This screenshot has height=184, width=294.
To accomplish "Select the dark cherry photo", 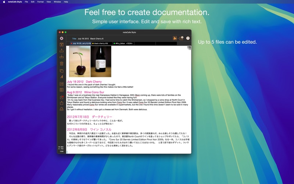I will tap(80, 61).
